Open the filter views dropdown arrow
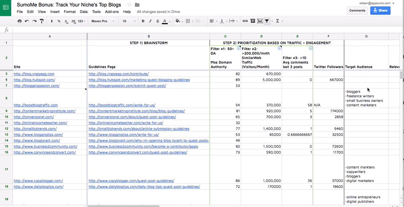Screen dimensions: 404x207 [272, 21]
